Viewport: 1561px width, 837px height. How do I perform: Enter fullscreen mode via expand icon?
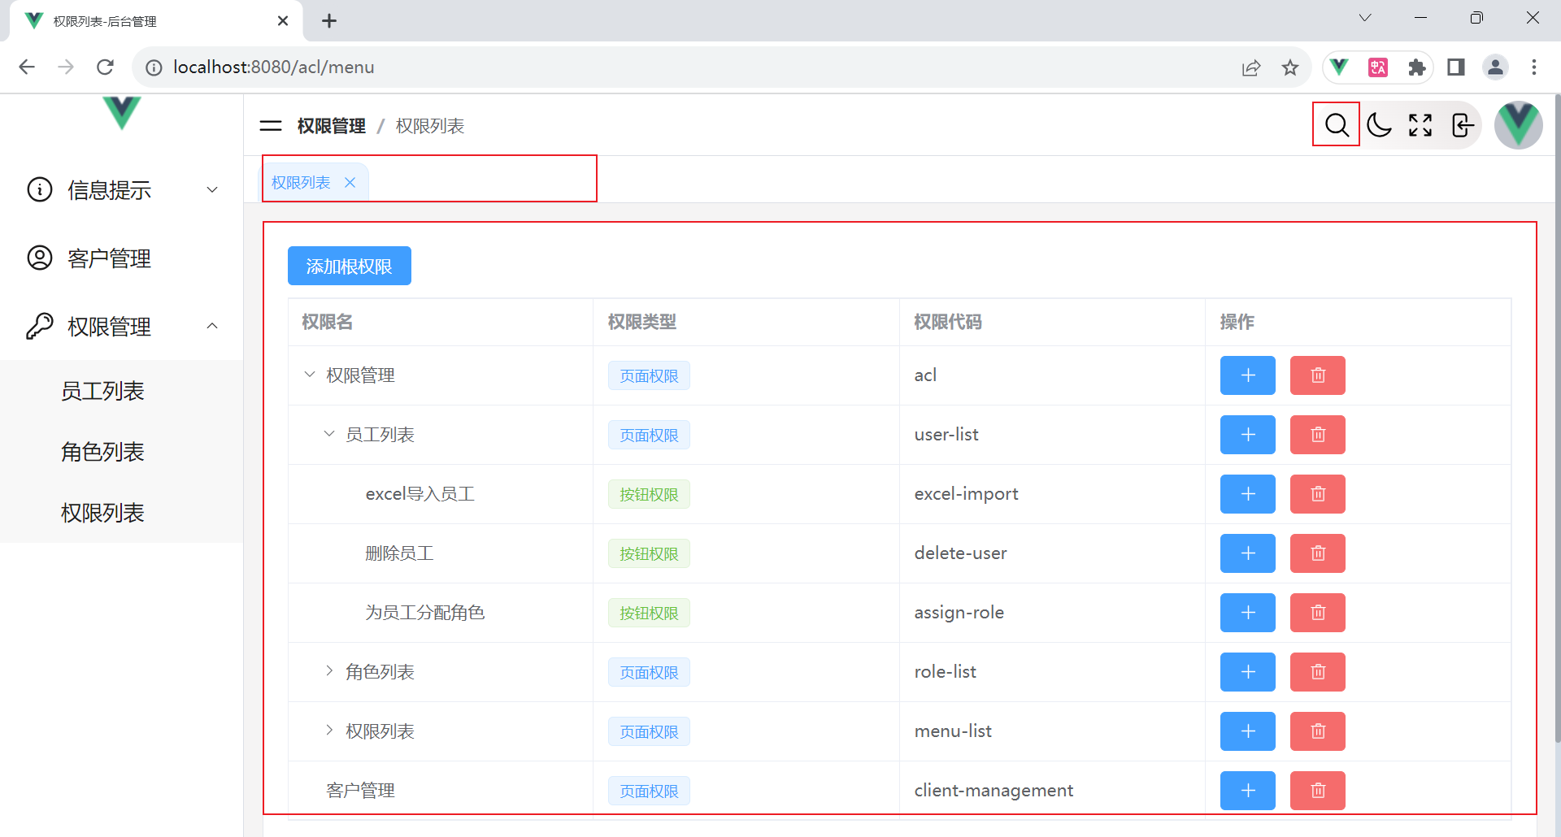point(1420,125)
